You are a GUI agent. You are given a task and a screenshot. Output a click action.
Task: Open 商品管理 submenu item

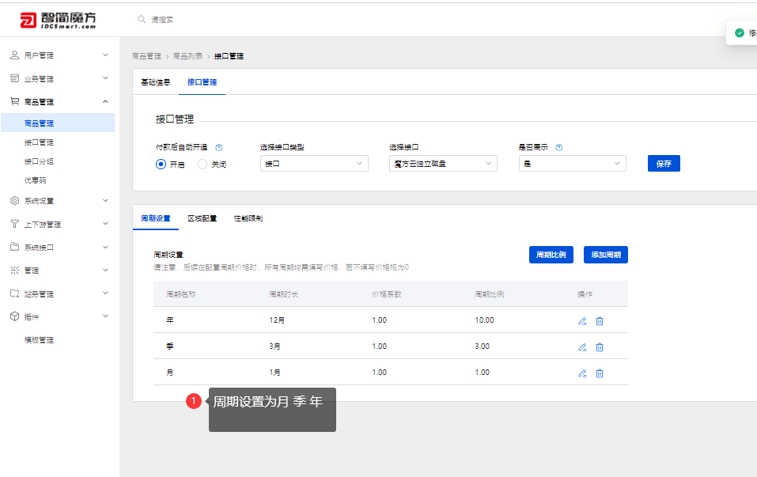[58, 123]
